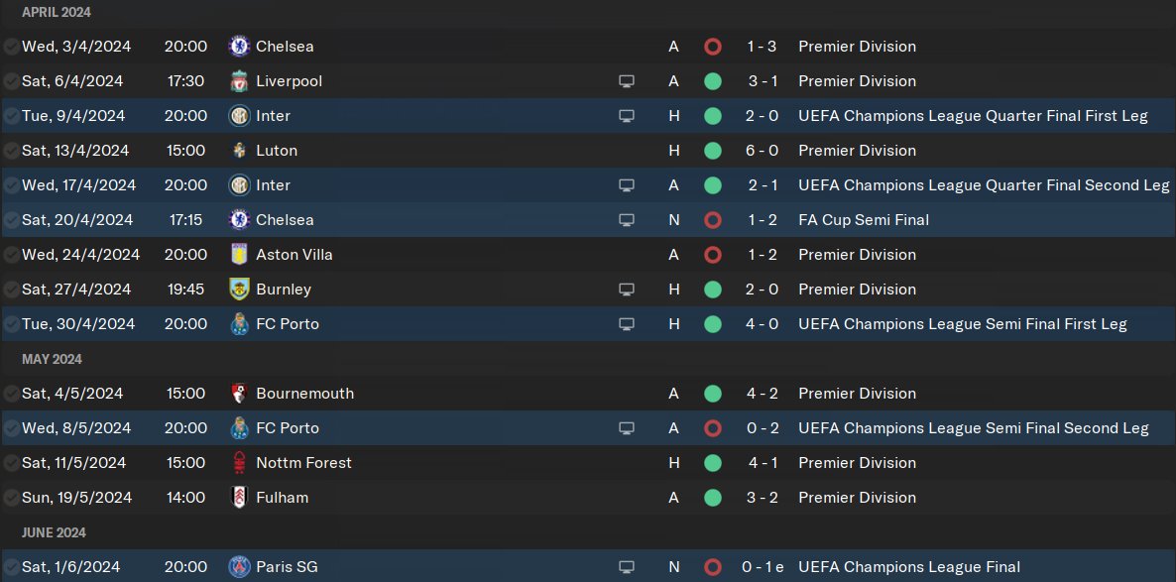Click the Bournemouth club badge
Image resolution: width=1176 pixels, height=582 pixels.
(x=238, y=394)
